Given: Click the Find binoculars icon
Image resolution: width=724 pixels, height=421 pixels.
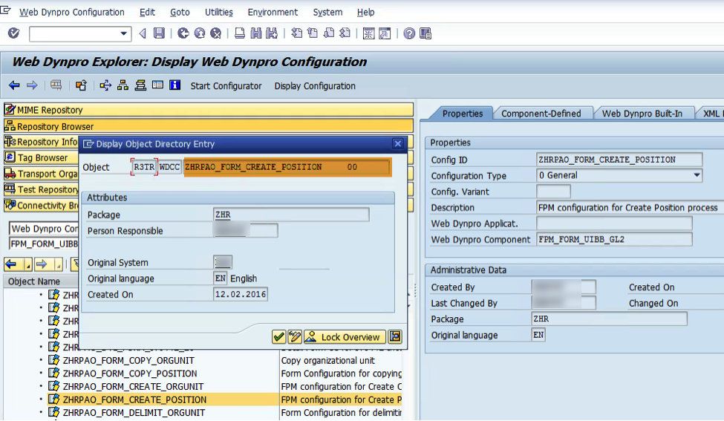Looking at the screenshot, I should (255, 33).
